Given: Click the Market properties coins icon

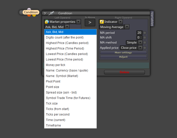Looking at the screenshot, I should (47, 22).
